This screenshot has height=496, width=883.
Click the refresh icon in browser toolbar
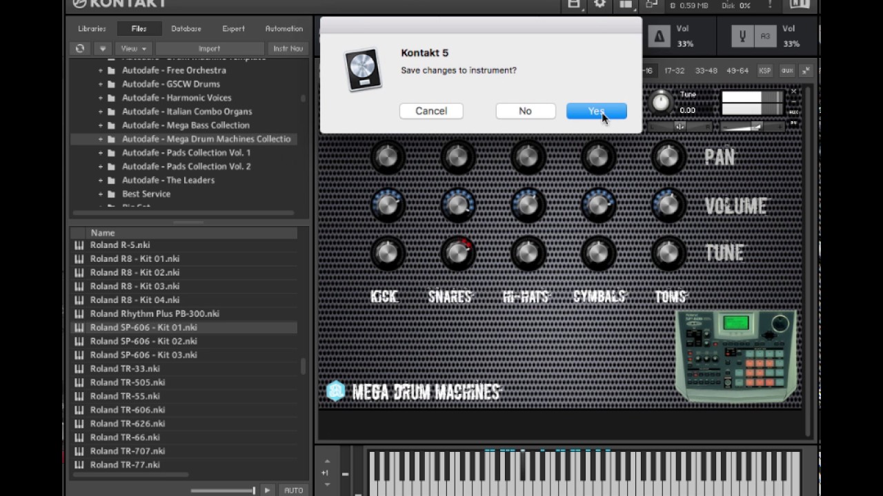tap(80, 48)
